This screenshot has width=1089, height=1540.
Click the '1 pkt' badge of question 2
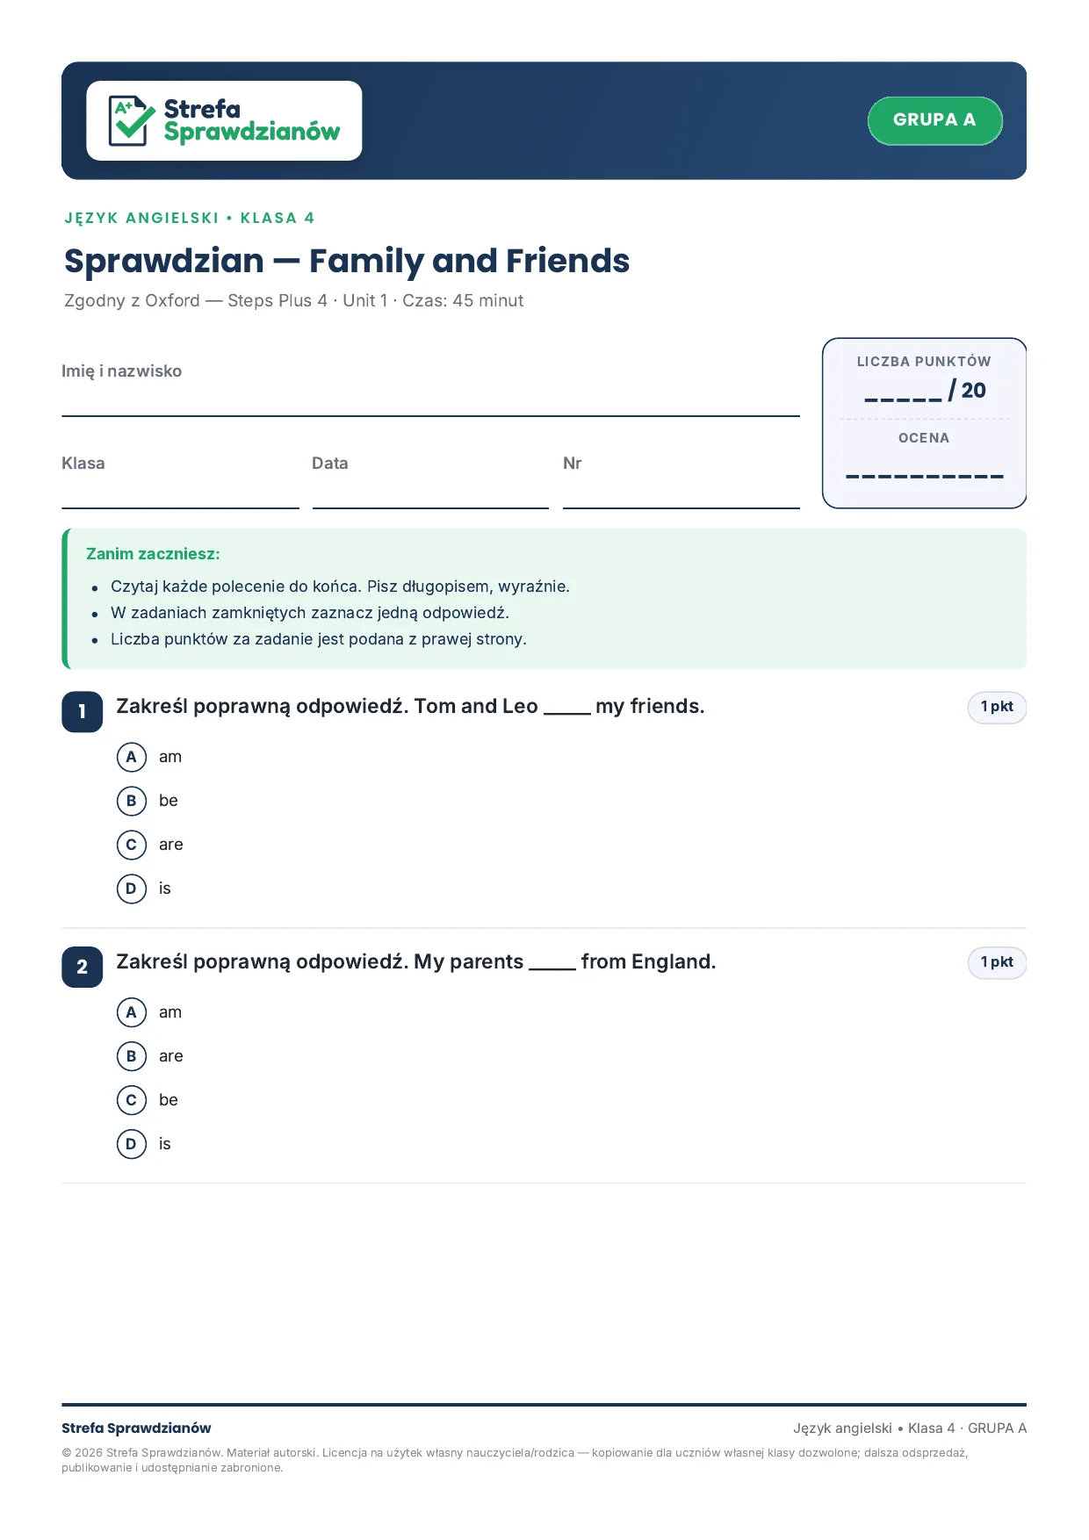tap(997, 962)
